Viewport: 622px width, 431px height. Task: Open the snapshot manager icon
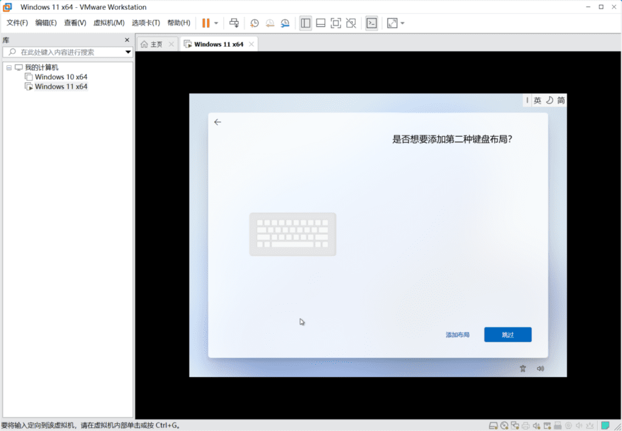[x=285, y=23]
